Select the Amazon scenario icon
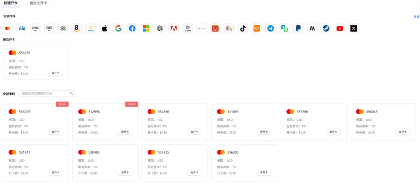Viewport: 420px width, 190px height. click(x=77, y=28)
